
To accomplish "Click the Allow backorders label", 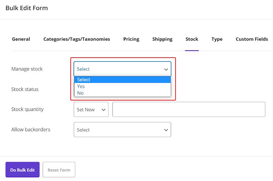I will click(x=31, y=130).
